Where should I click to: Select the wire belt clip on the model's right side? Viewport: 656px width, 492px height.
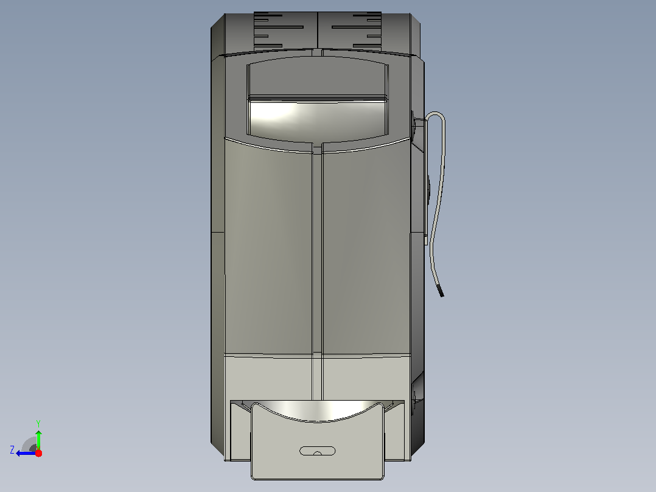point(436,204)
